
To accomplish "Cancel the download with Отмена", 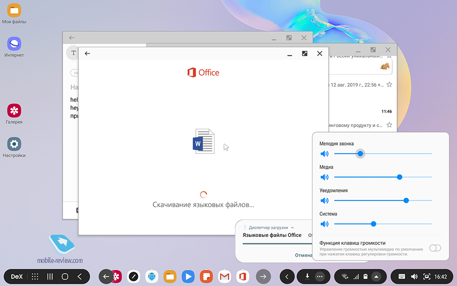I will (303, 255).
